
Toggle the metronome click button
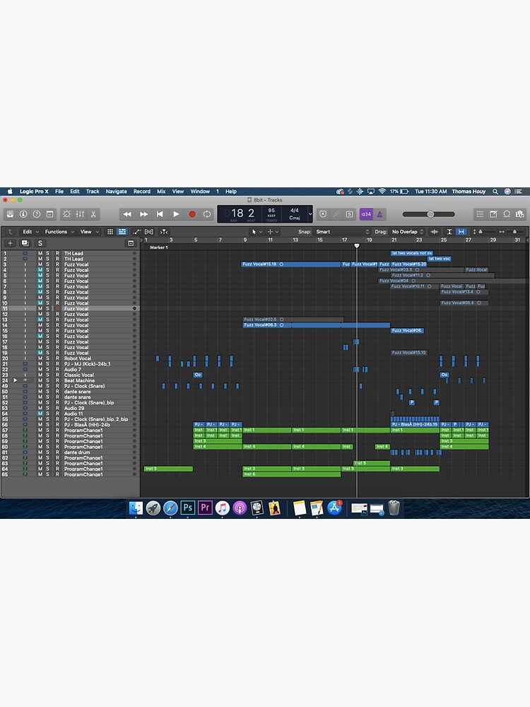pos(379,214)
